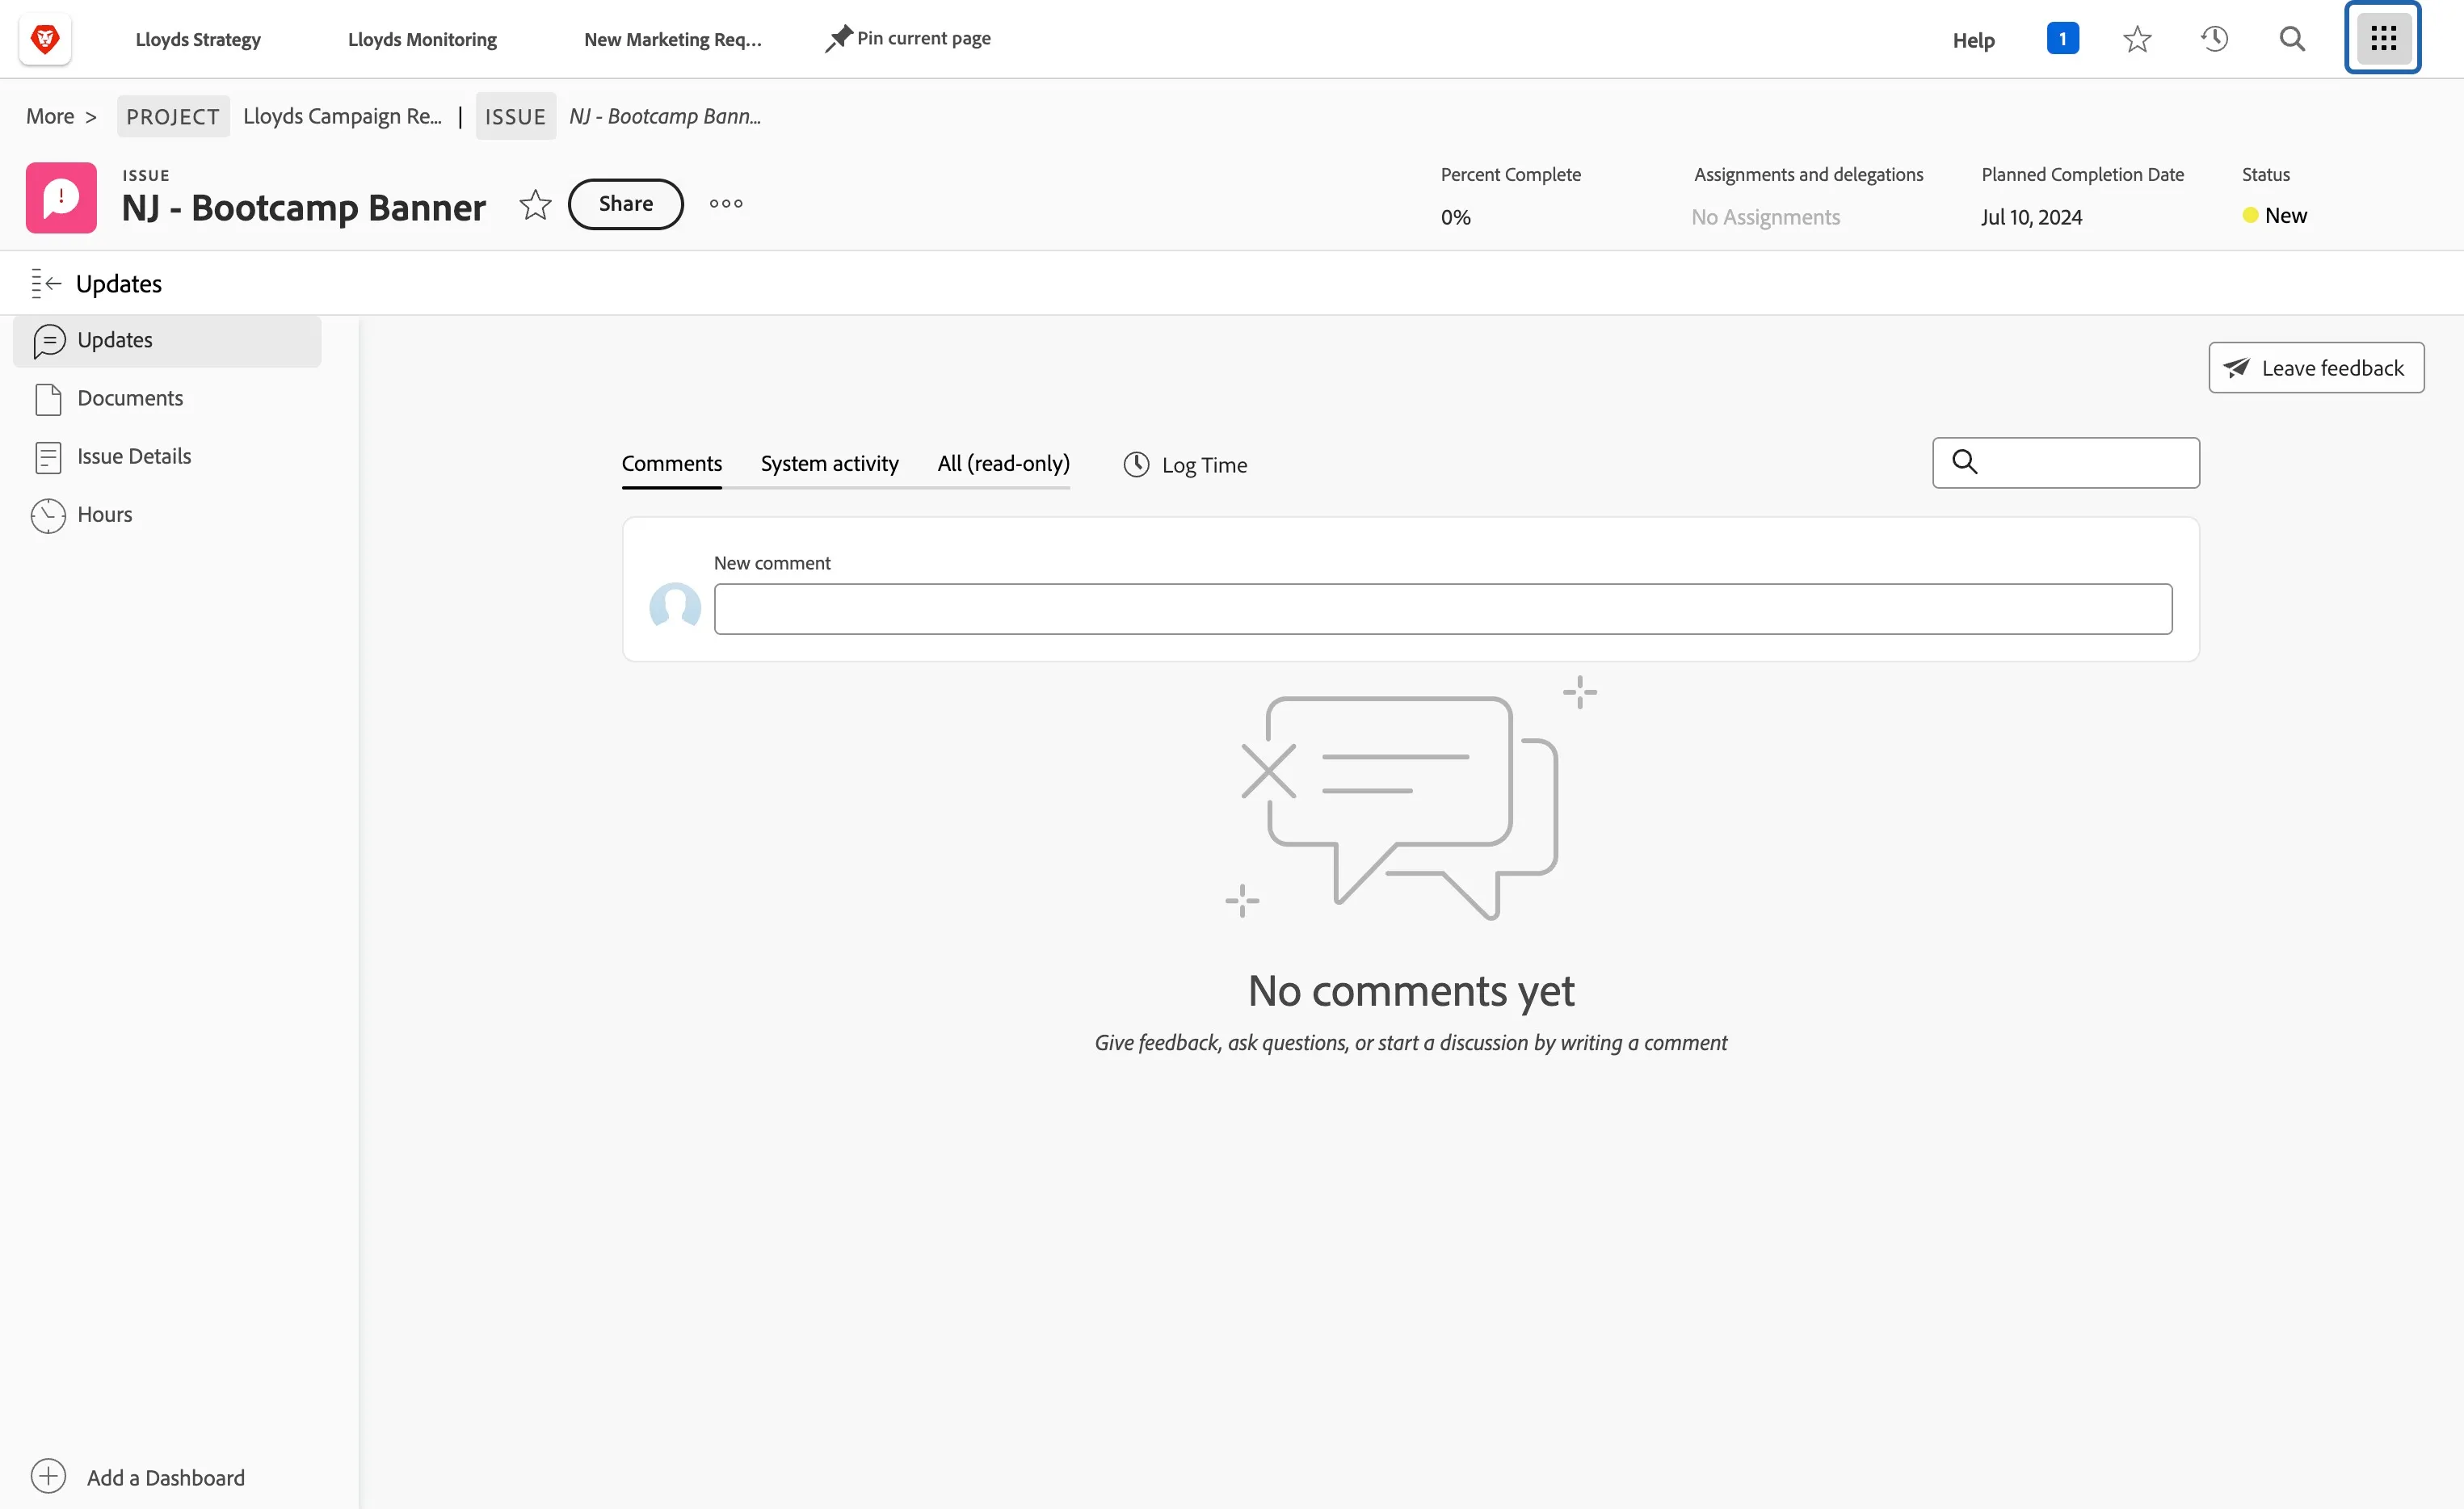Switch to All (read-only) tab

click(1003, 464)
